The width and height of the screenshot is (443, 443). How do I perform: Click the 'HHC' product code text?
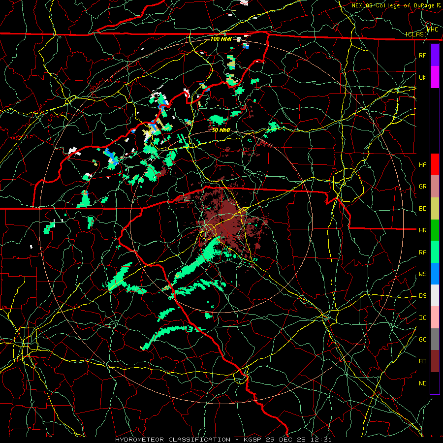433,29
